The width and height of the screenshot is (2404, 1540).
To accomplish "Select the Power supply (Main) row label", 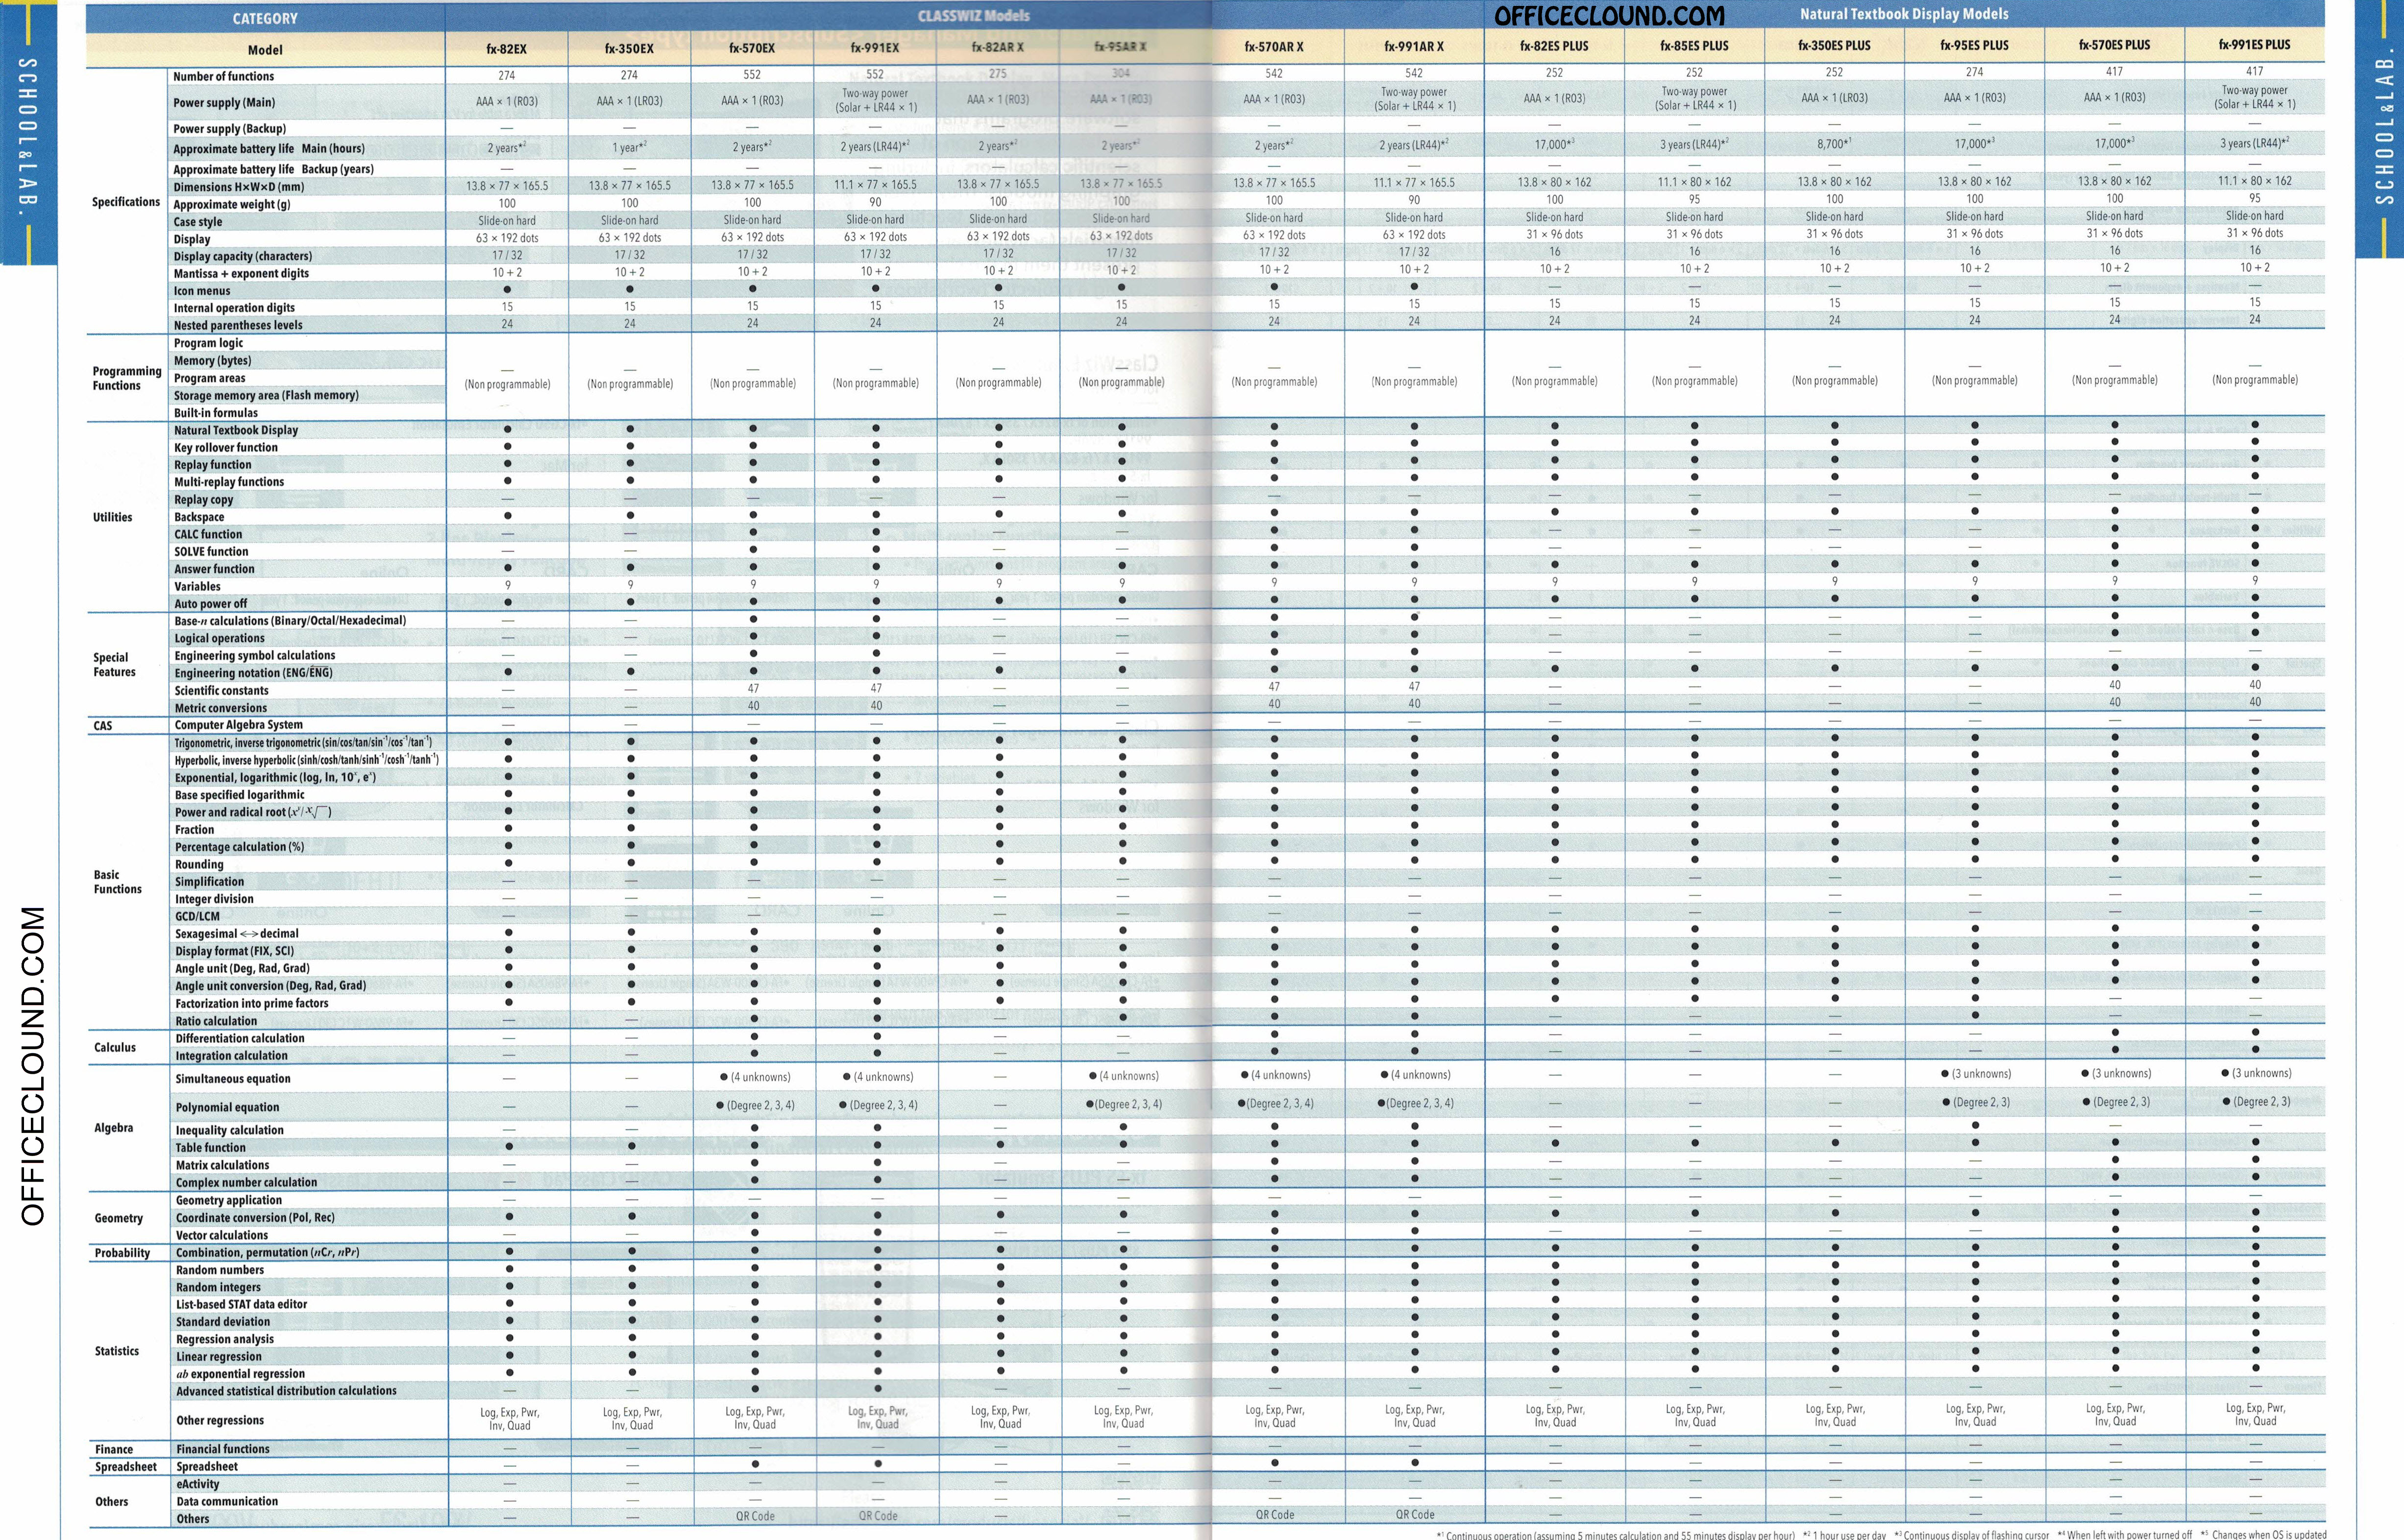I will [x=224, y=102].
